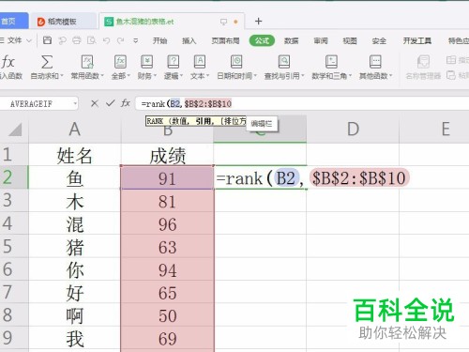Click the cell containing 91
This screenshot has width=469, height=352.
click(x=167, y=177)
